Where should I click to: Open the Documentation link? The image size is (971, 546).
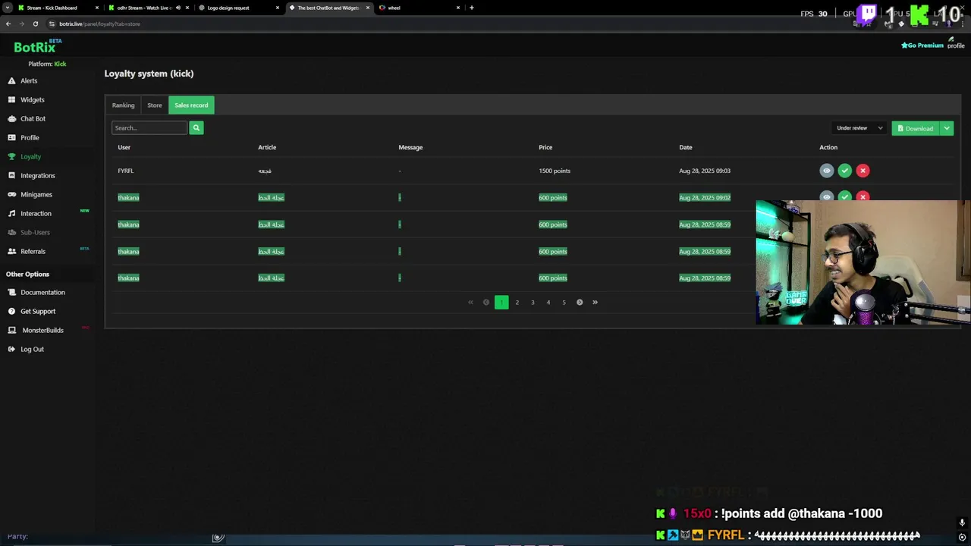[42, 292]
